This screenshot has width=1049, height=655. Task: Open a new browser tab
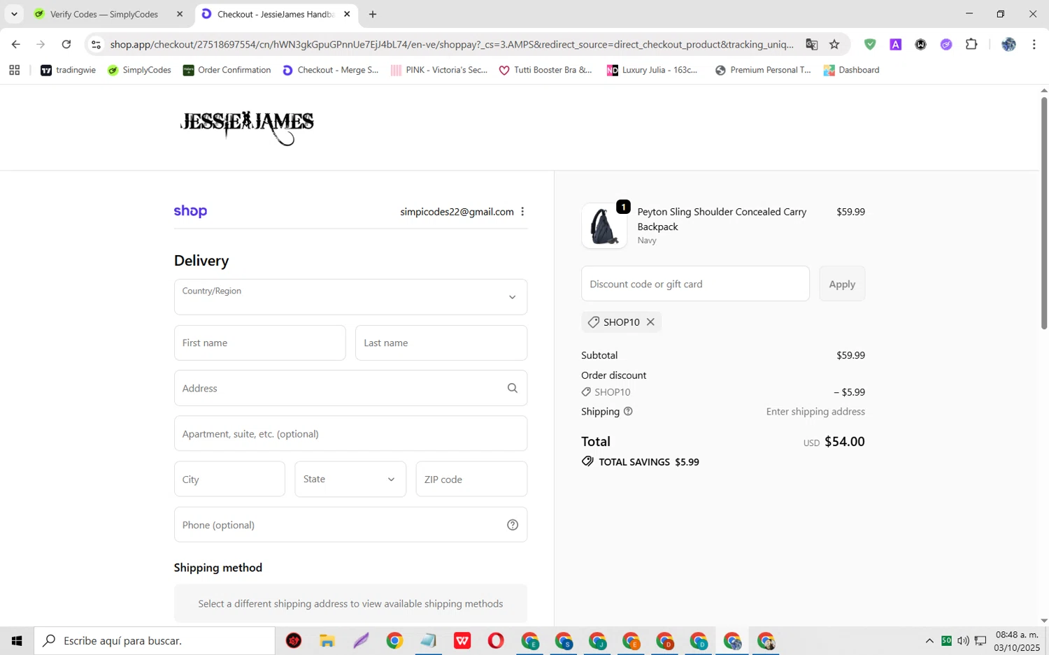[373, 14]
